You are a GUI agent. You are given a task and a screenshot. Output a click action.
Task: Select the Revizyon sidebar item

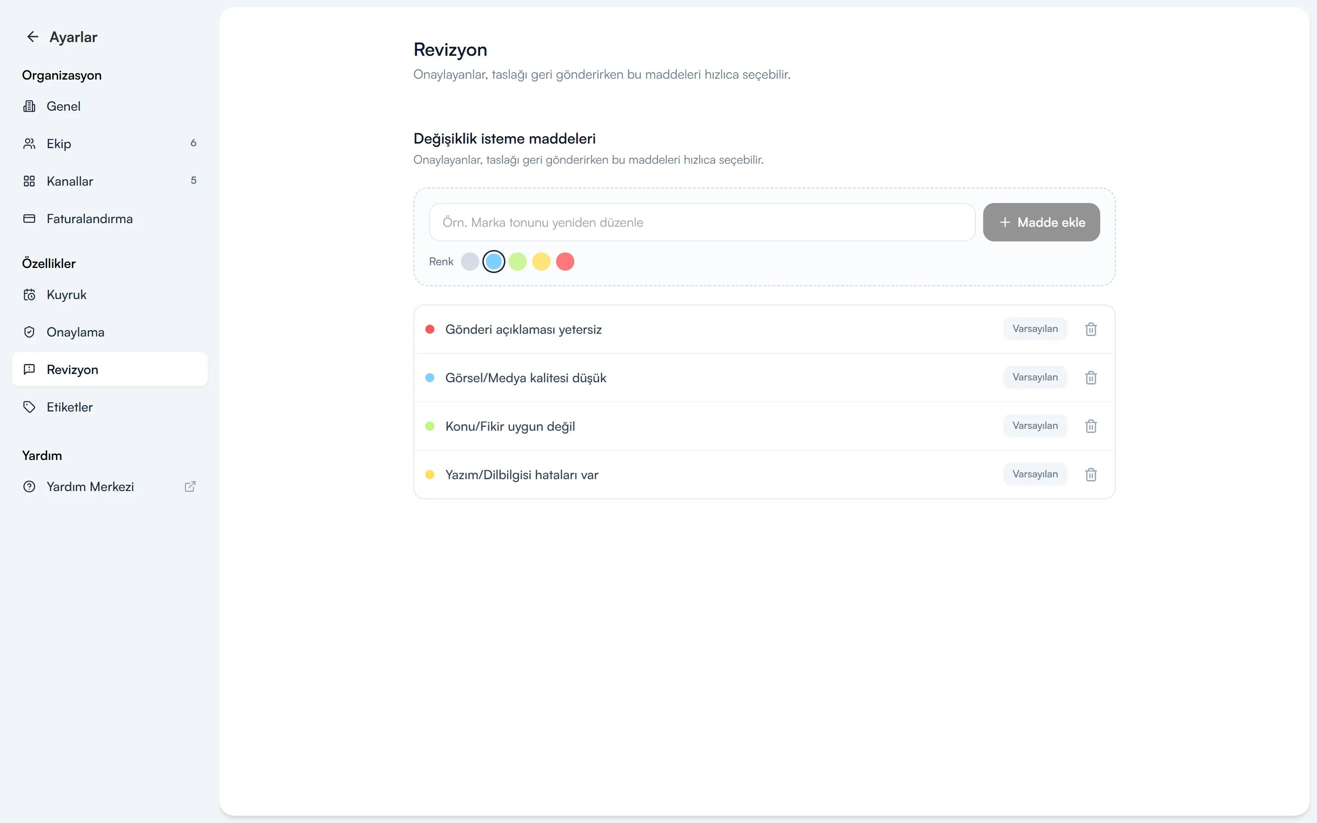coord(109,369)
